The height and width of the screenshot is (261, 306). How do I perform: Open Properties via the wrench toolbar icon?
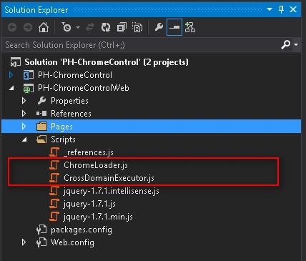click(x=159, y=27)
